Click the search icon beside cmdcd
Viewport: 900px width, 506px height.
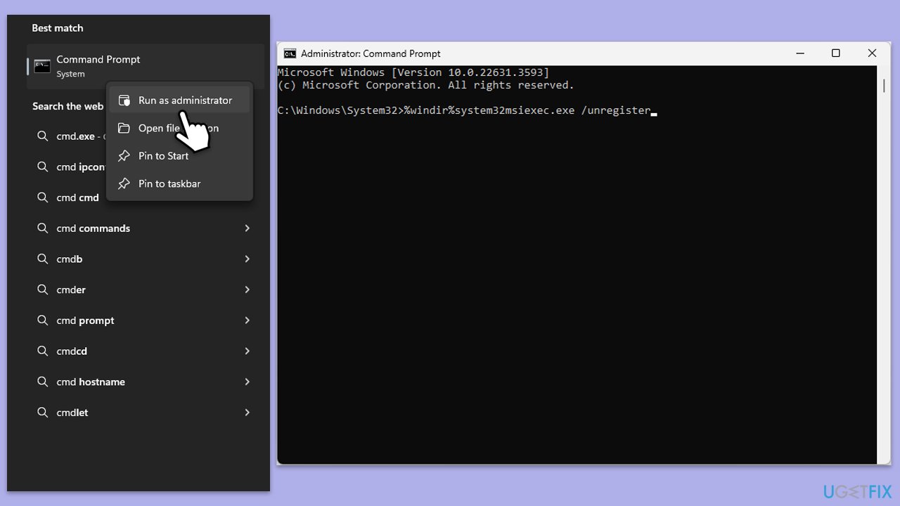tap(43, 351)
